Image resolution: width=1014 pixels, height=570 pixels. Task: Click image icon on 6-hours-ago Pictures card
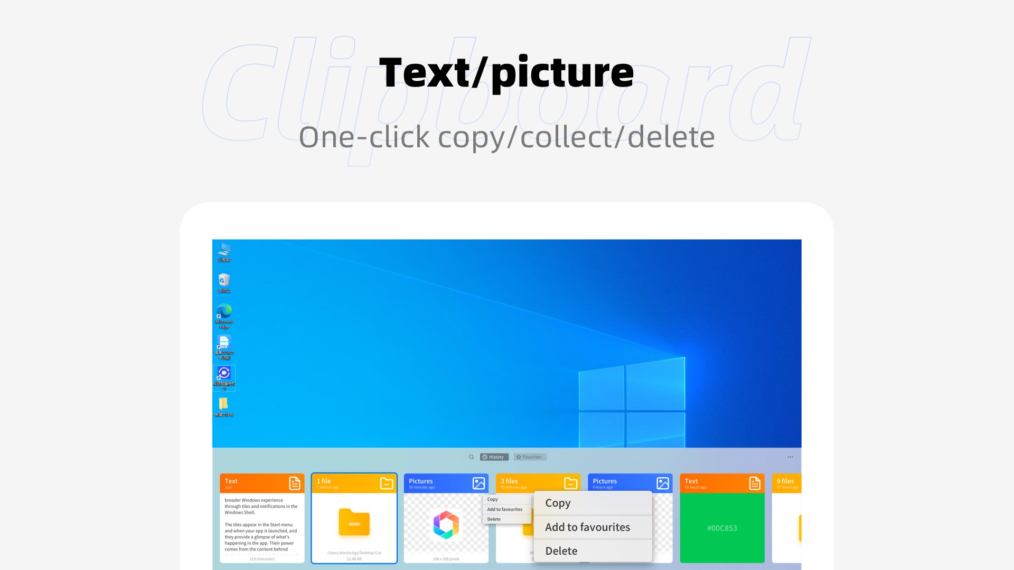pyautogui.click(x=662, y=483)
